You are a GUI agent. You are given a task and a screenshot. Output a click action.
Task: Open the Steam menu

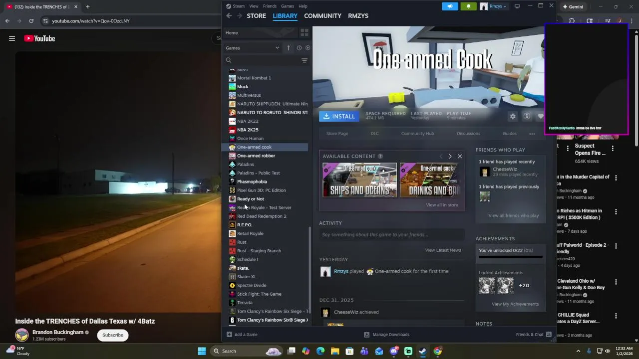pyautogui.click(x=235, y=6)
